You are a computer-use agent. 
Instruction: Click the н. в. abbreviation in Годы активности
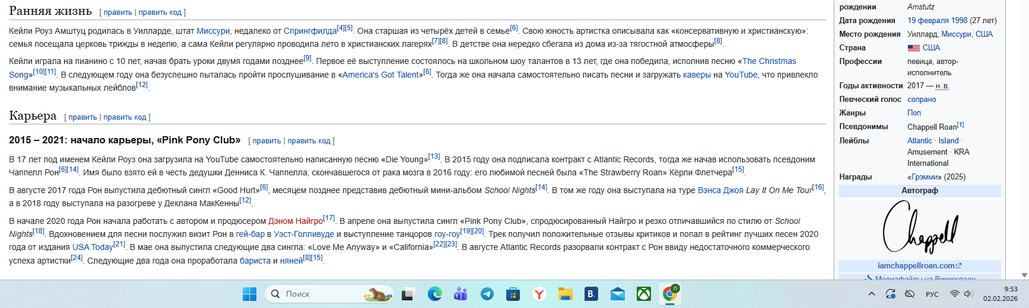tap(942, 85)
